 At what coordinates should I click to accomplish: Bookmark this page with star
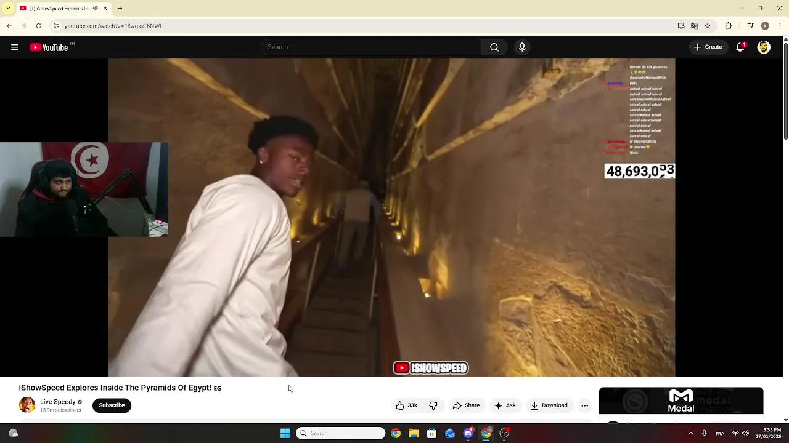708,26
